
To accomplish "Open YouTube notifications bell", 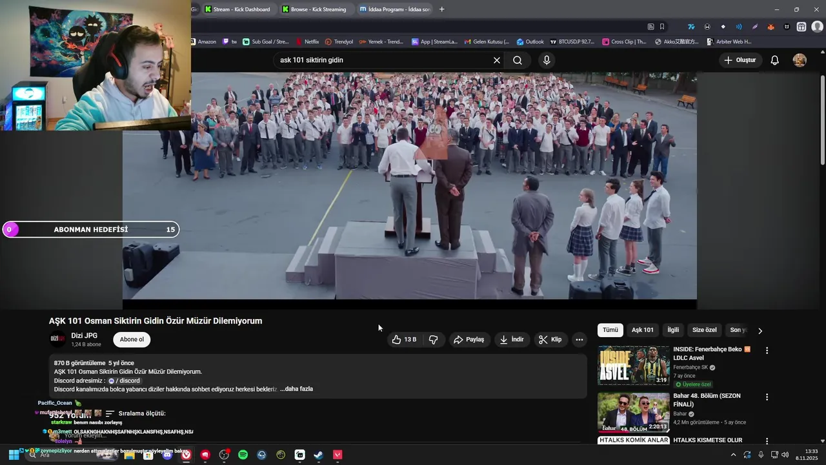I will point(775,60).
